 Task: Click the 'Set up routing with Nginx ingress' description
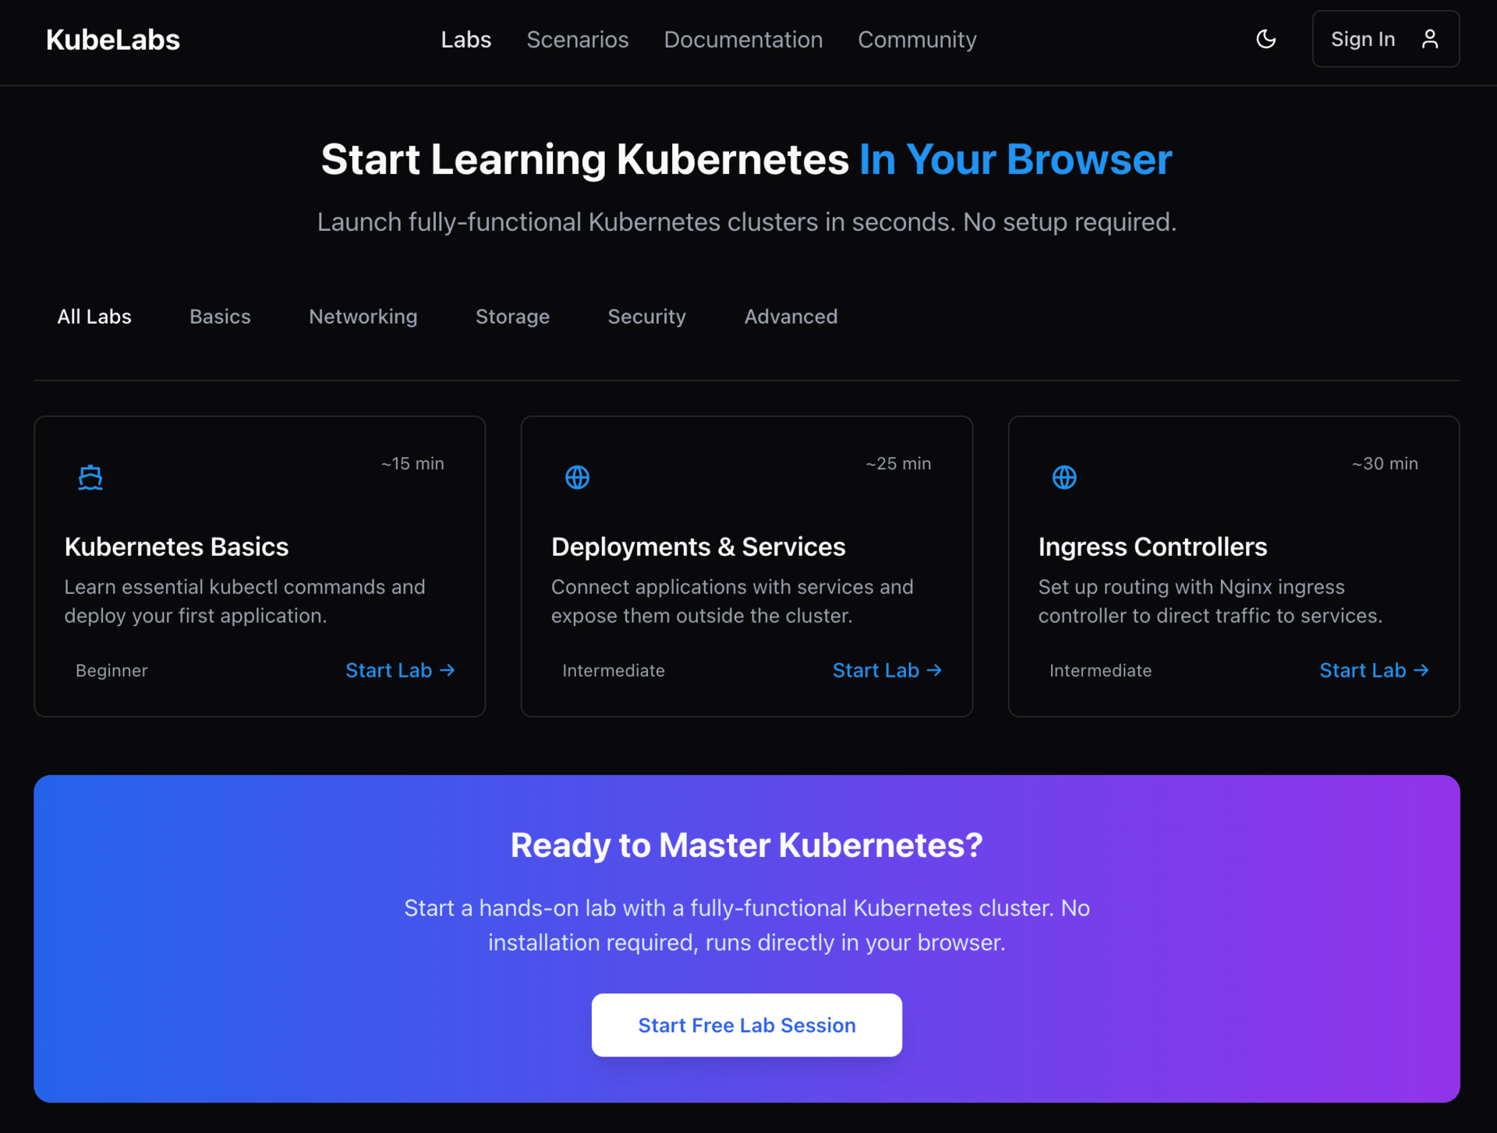1210,601
